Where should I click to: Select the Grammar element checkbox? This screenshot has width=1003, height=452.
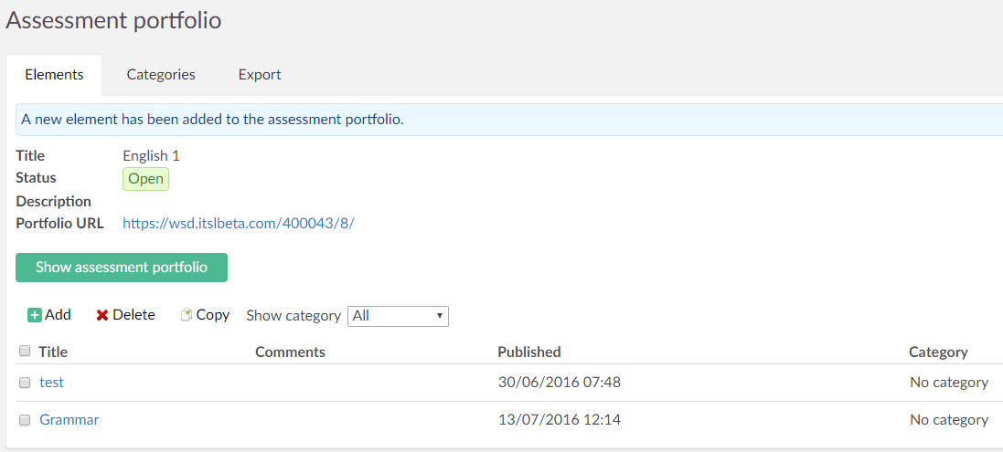(25, 420)
